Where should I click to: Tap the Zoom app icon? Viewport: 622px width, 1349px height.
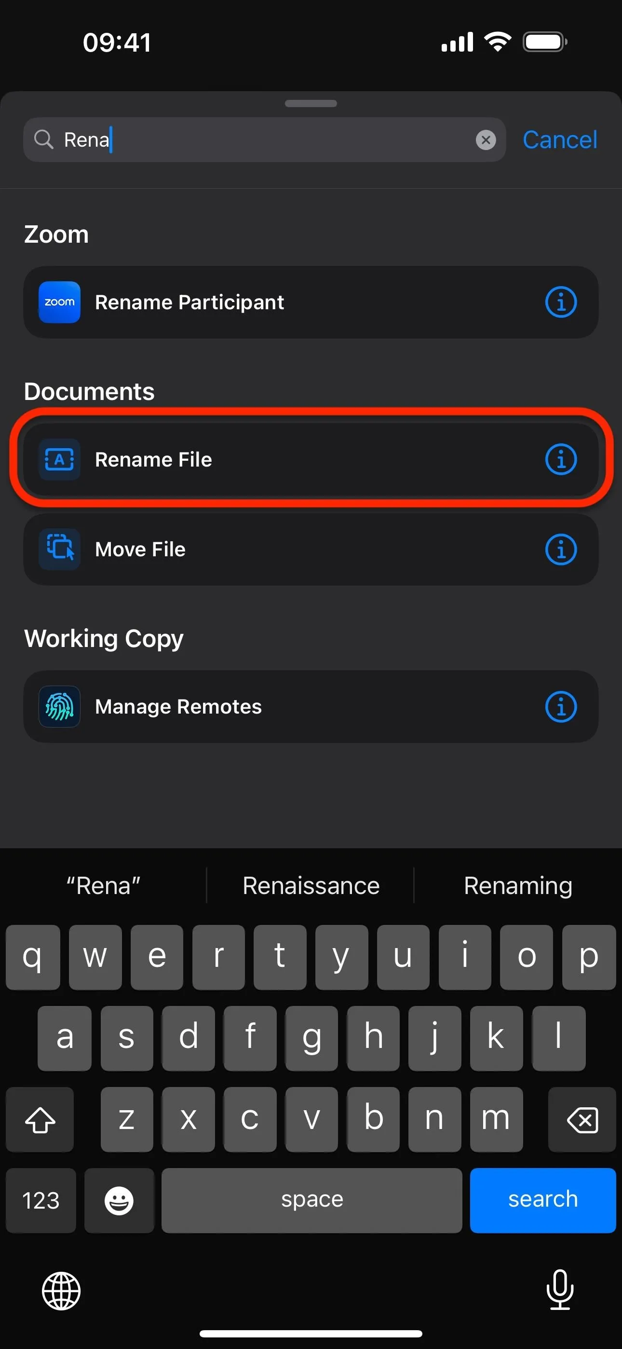click(59, 302)
